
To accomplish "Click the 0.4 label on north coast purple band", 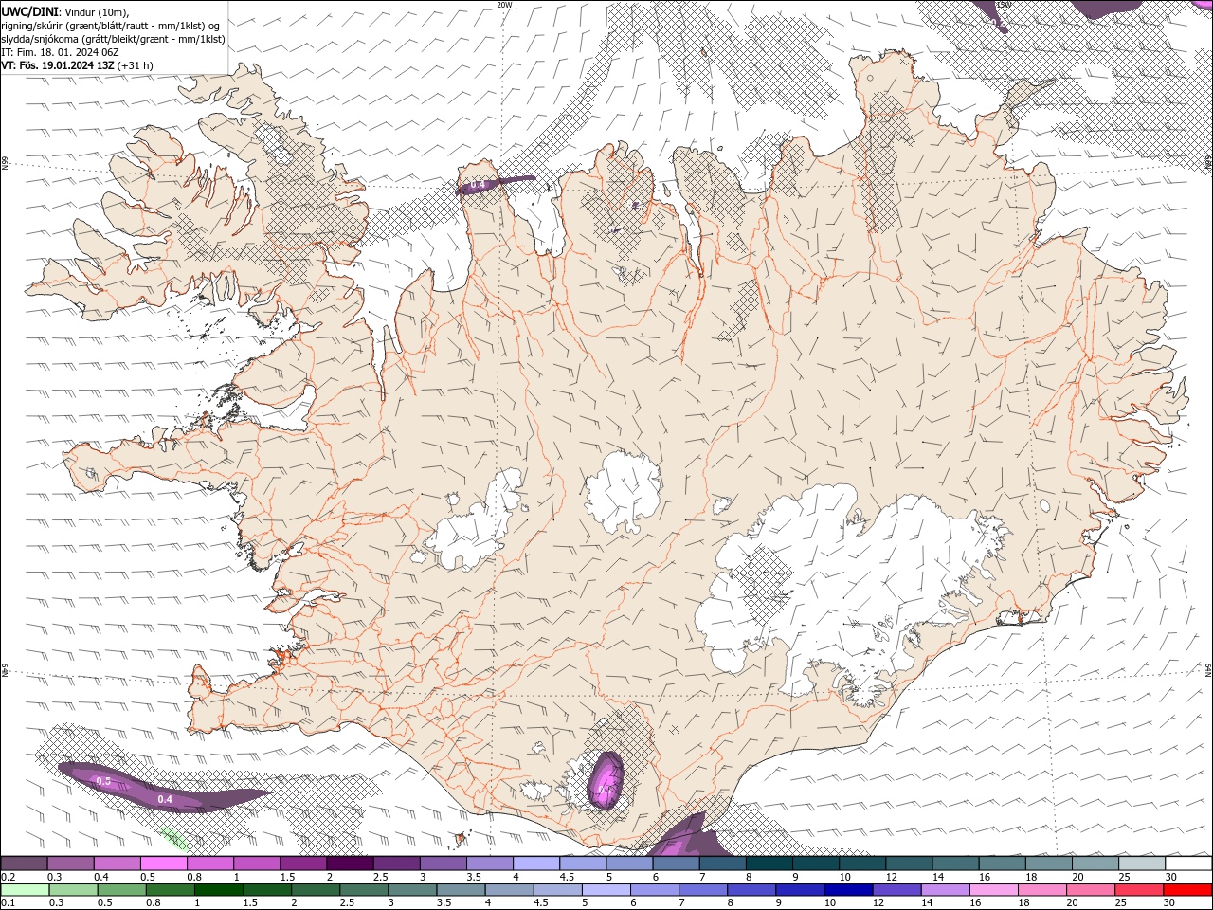I will click(x=478, y=185).
